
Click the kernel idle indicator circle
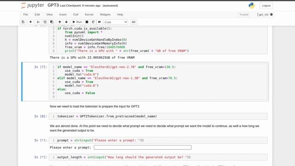click(x=271, y=14)
